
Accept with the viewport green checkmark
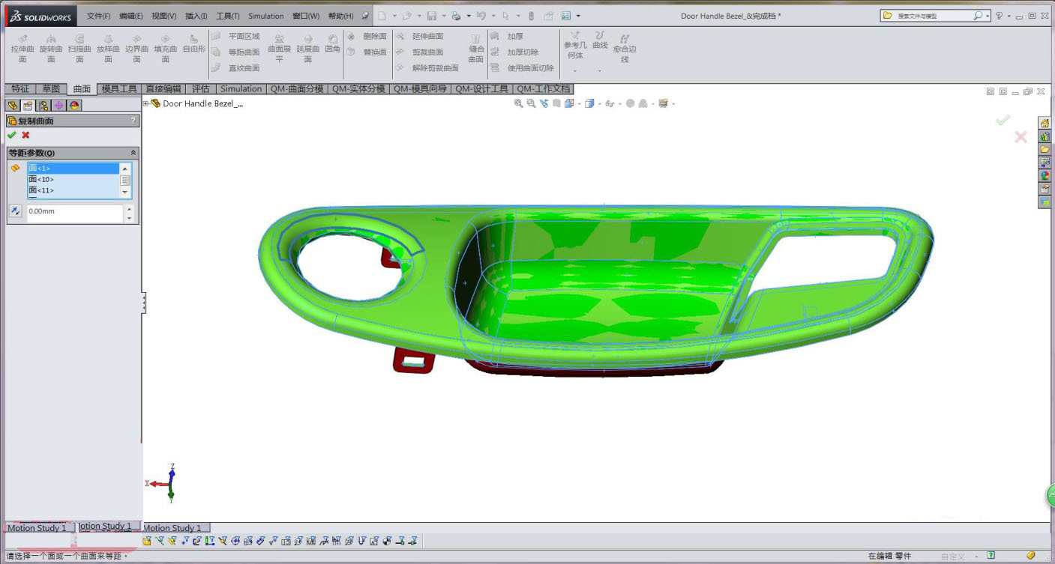pos(1003,120)
